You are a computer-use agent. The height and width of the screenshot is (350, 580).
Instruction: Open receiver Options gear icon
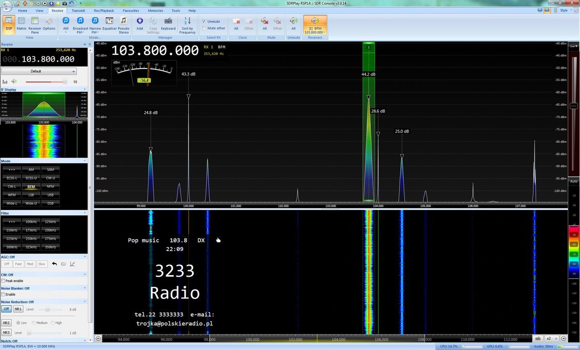click(49, 23)
